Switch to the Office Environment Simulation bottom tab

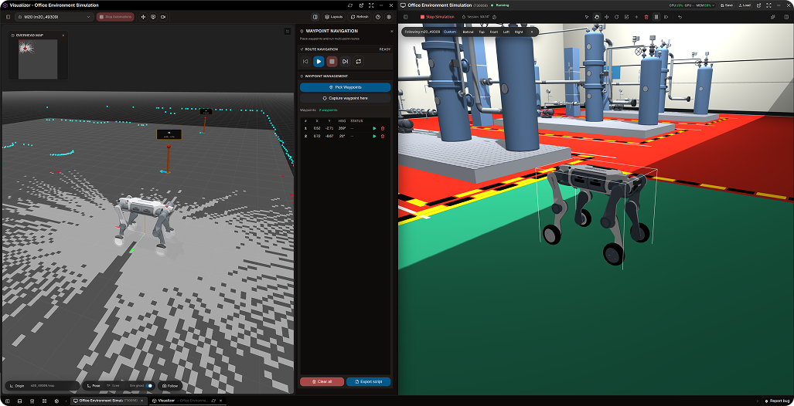(108, 401)
